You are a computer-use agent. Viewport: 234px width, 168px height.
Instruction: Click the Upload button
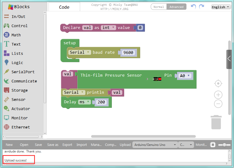click(x=125, y=145)
